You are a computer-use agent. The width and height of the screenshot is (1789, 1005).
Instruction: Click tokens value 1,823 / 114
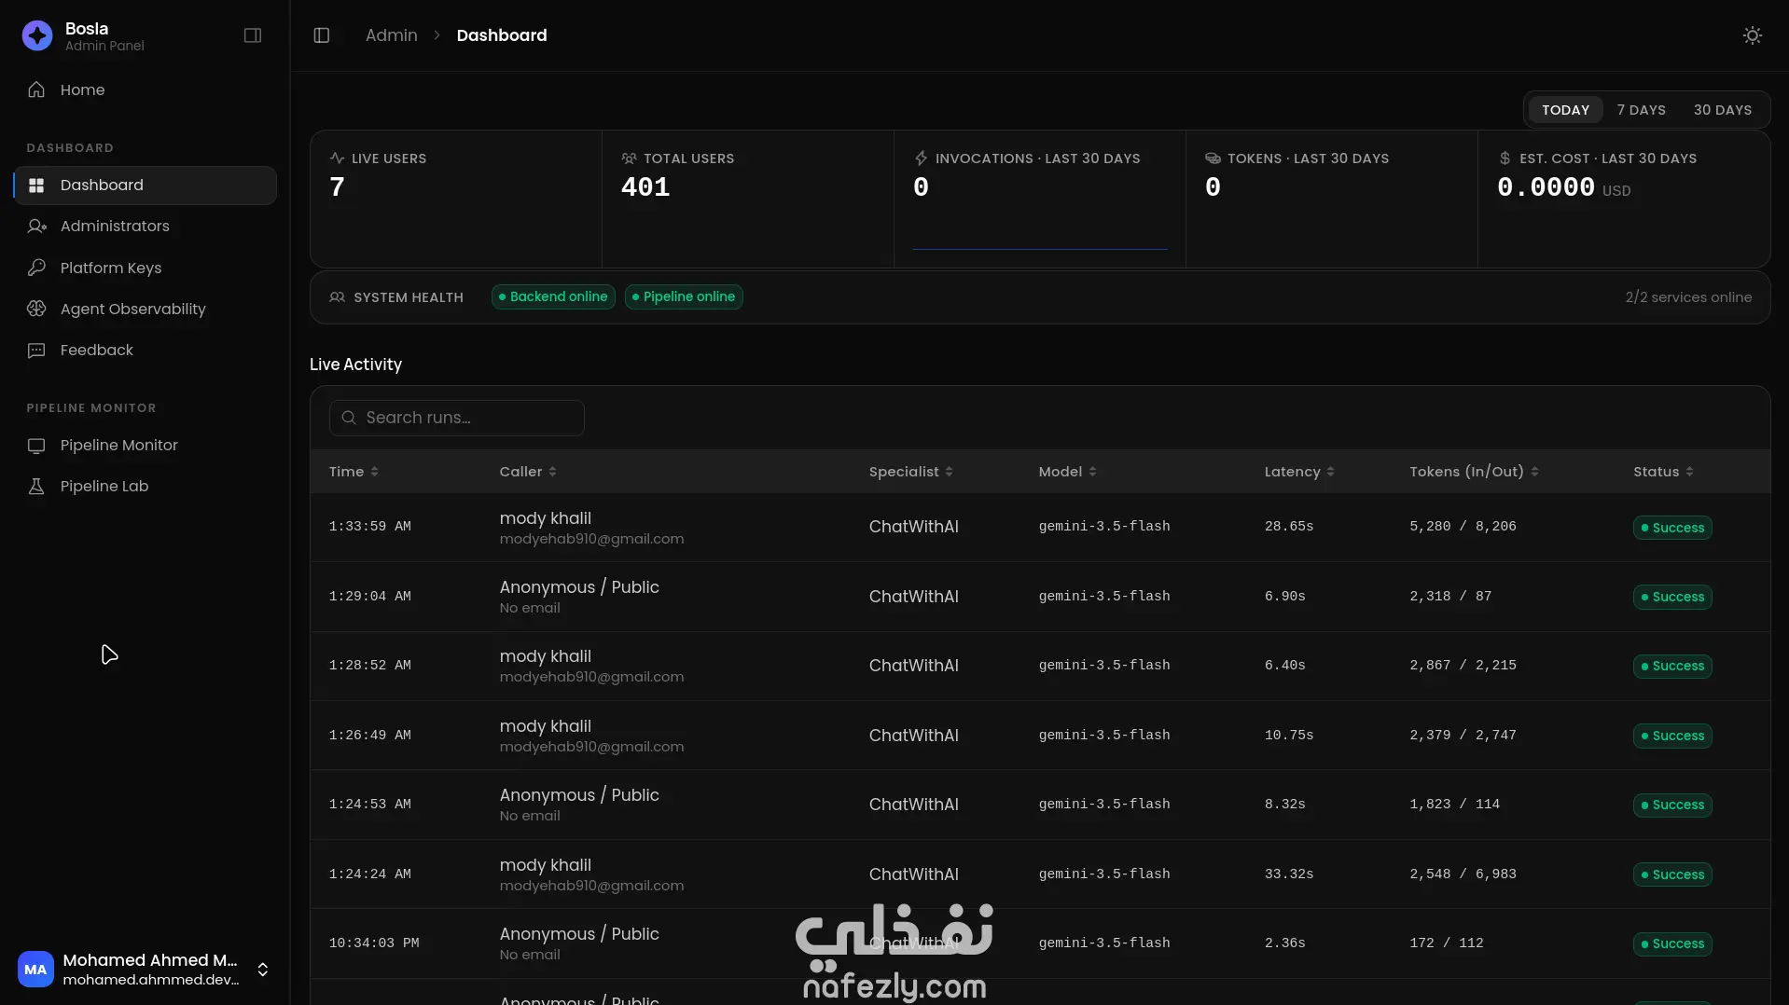click(x=1454, y=805)
